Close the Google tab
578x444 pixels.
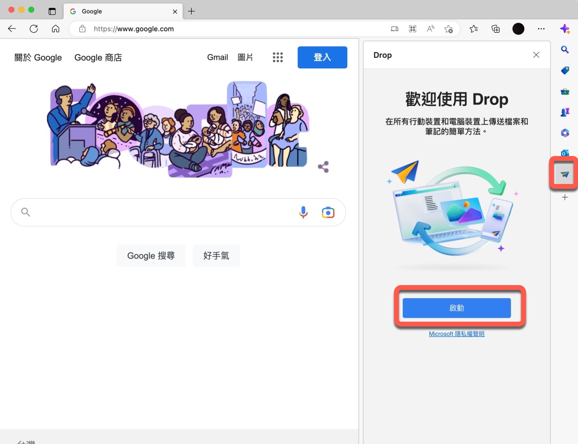[175, 11]
